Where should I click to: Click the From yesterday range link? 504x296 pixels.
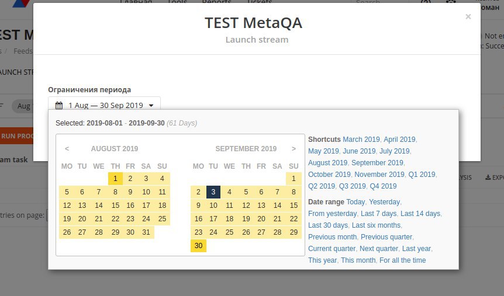pyautogui.click(x=332, y=214)
